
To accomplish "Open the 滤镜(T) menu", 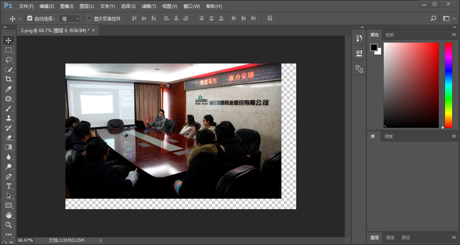I will 149,6.
